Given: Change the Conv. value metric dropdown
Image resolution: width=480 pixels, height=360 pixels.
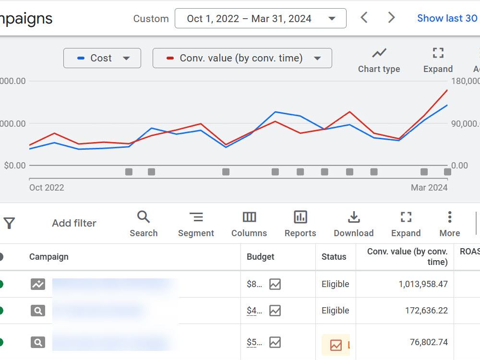Looking at the screenshot, I should point(242,58).
